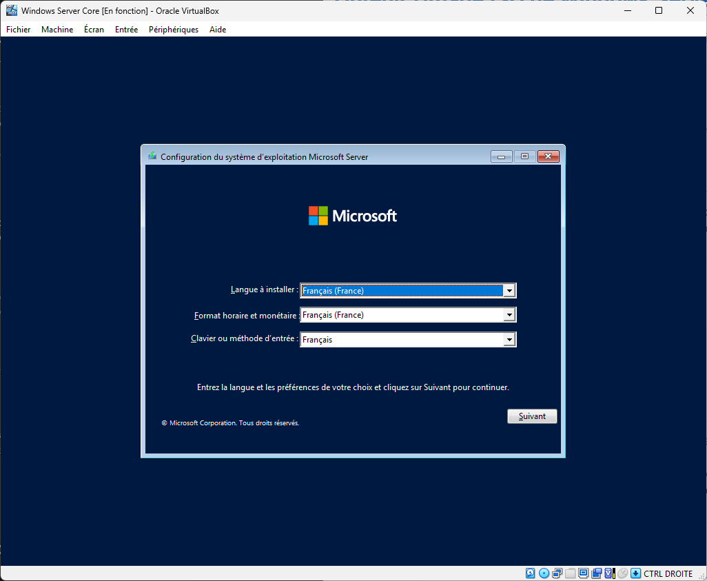Open the Clavier ou méthode d'entrée dropdown
The width and height of the screenshot is (707, 581).
click(x=509, y=339)
